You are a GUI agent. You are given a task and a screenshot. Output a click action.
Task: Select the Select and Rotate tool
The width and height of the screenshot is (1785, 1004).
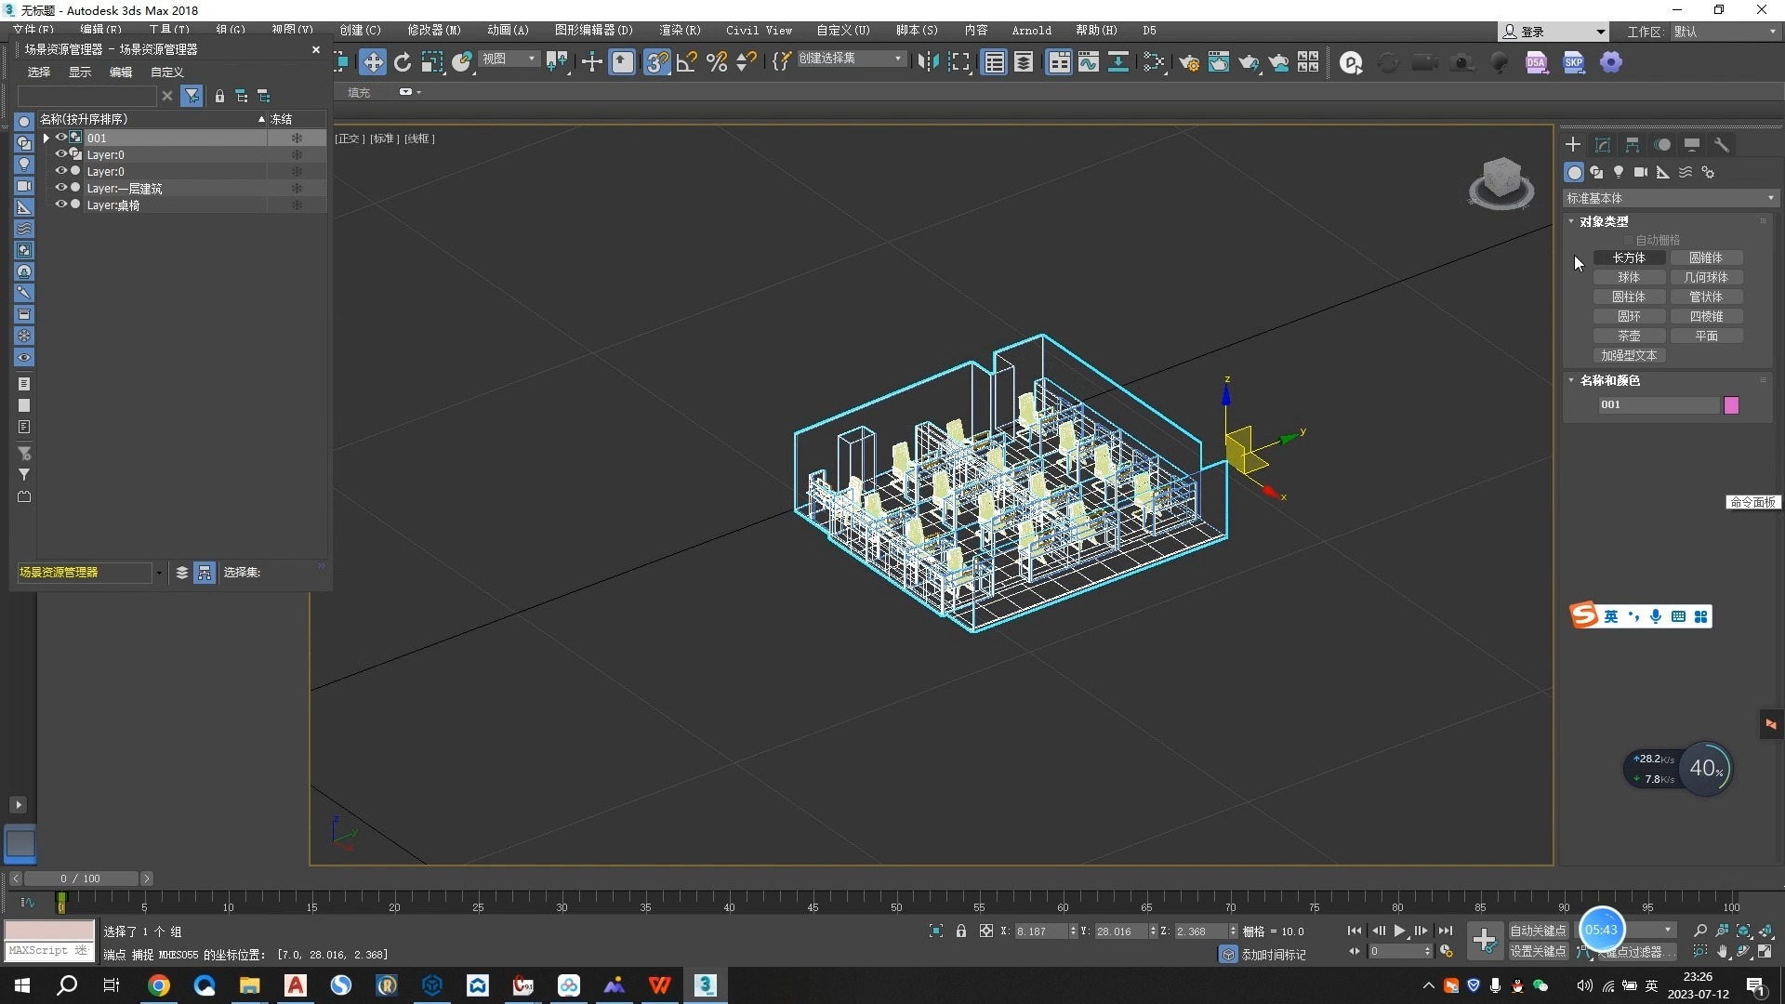403,61
